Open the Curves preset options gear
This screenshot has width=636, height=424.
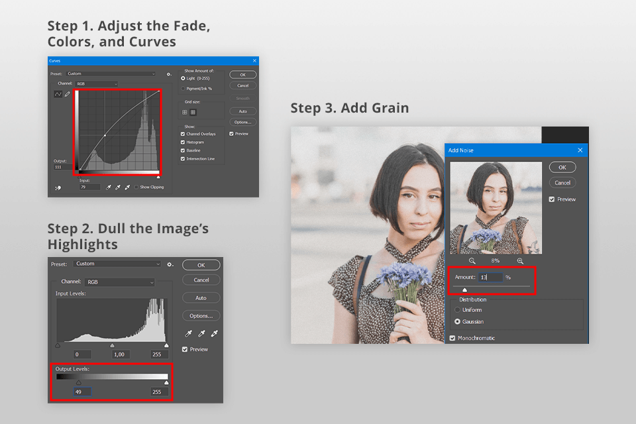169,74
